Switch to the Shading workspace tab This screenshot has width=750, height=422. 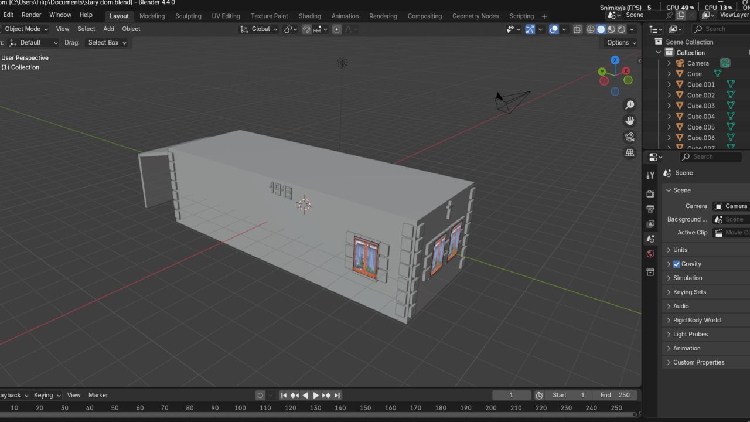click(309, 16)
